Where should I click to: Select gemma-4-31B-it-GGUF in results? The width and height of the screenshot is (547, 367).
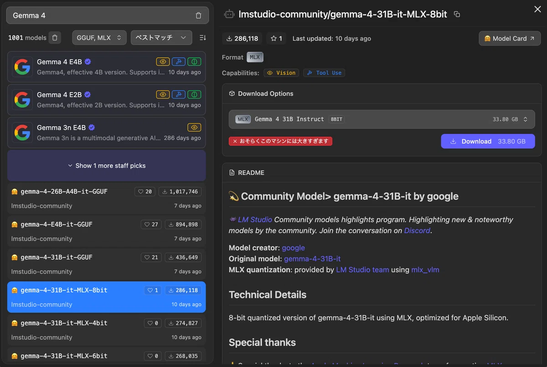pos(107,264)
